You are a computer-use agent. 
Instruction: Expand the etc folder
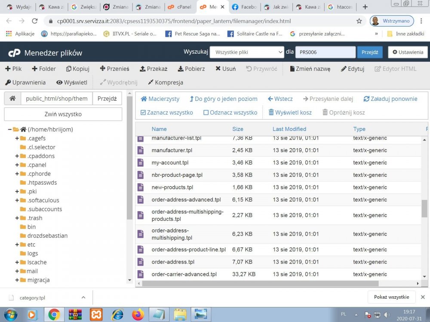[17, 245]
